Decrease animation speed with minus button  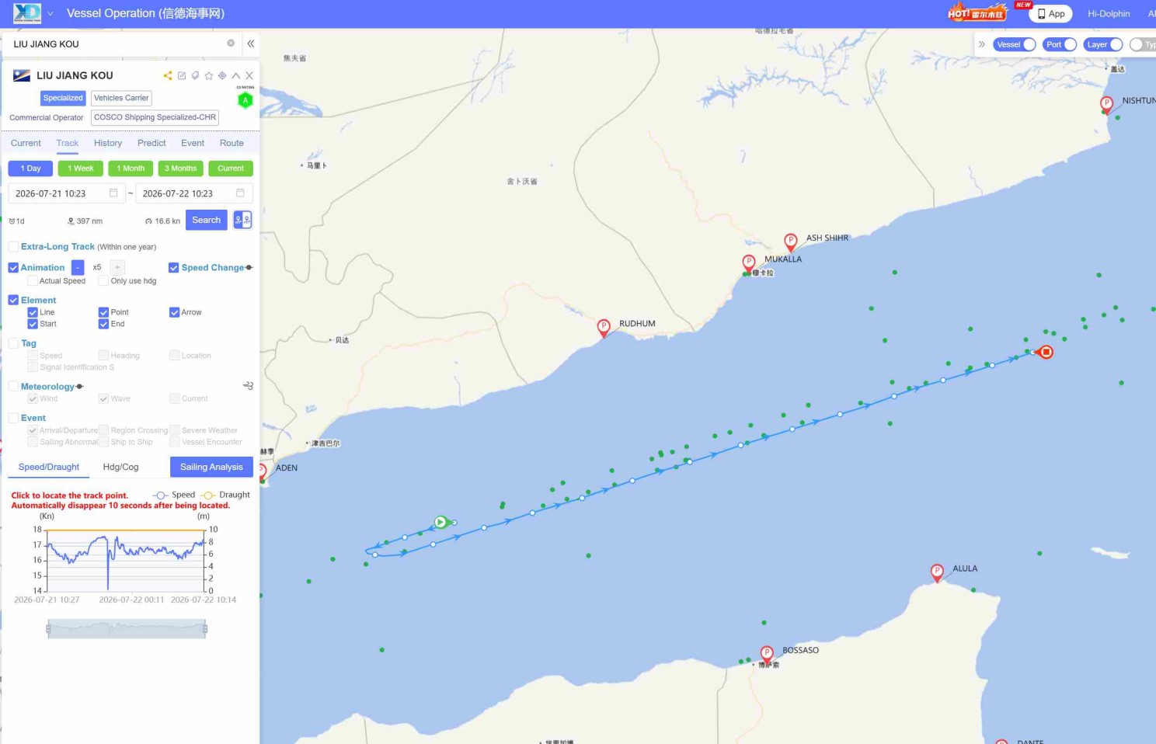point(78,267)
